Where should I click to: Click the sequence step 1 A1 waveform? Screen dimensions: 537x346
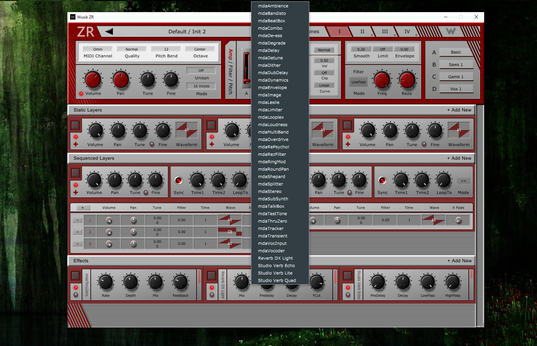click(230, 220)
